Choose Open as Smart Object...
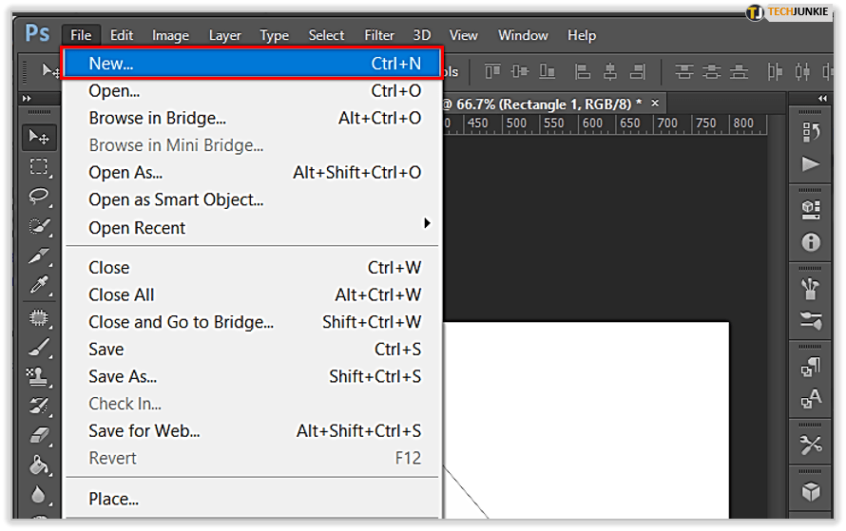 click(x=252, y=200)
